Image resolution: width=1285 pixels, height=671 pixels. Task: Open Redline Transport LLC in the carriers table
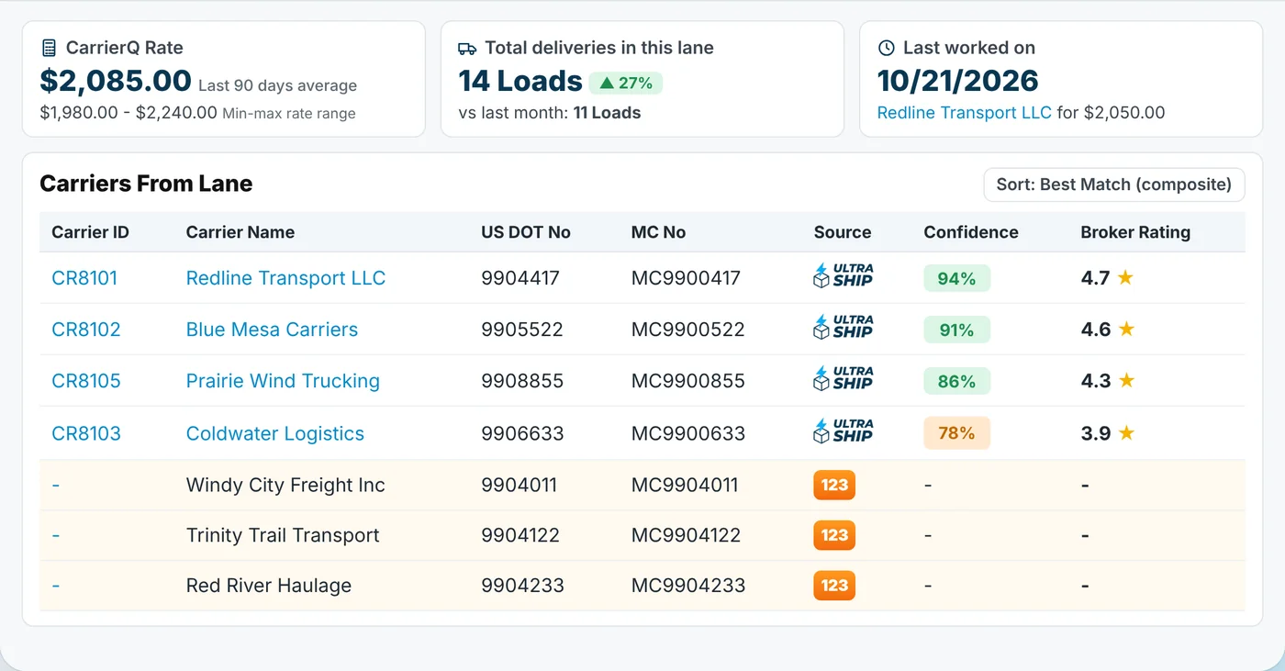coord(285,278)
